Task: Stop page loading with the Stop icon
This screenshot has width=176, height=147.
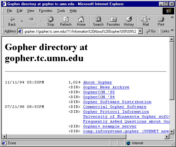Action: tap(51, 19)
